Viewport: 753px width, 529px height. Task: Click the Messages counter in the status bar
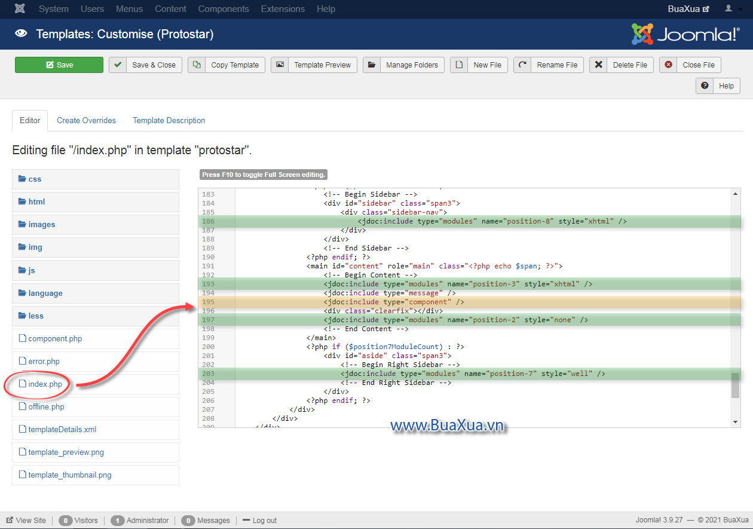pos(206,520)
